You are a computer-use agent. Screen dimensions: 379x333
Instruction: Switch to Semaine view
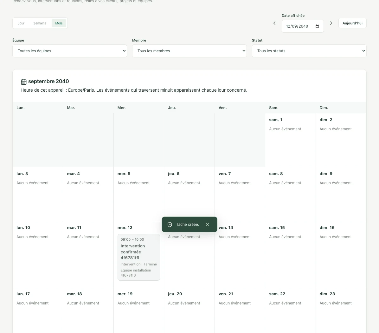click(40, 23)
